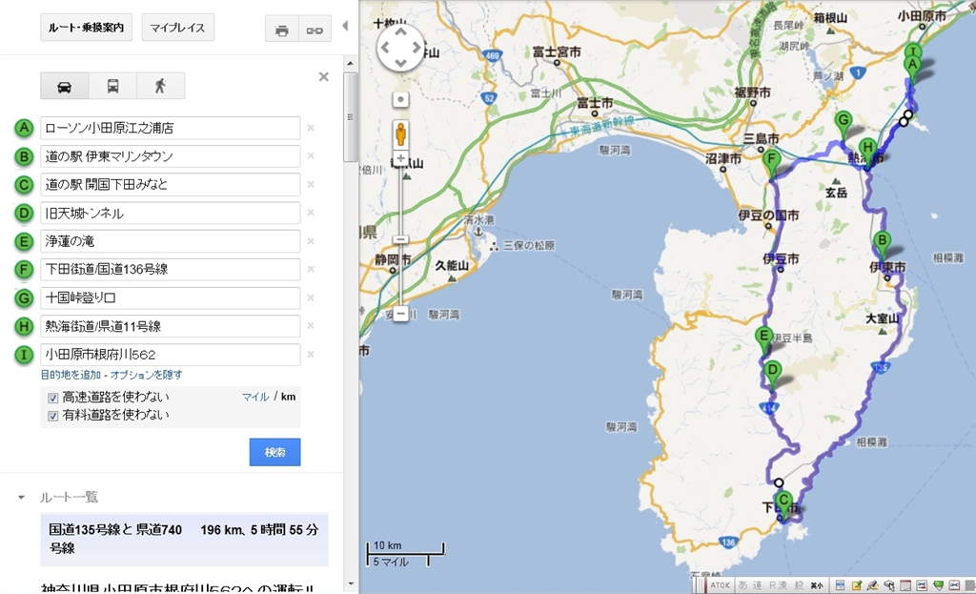Switch distance units to km
Viewport: 976px width, 594px height.
(x=288, y=397)
